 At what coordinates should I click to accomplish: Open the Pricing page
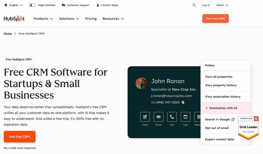(x=91, y=19)
